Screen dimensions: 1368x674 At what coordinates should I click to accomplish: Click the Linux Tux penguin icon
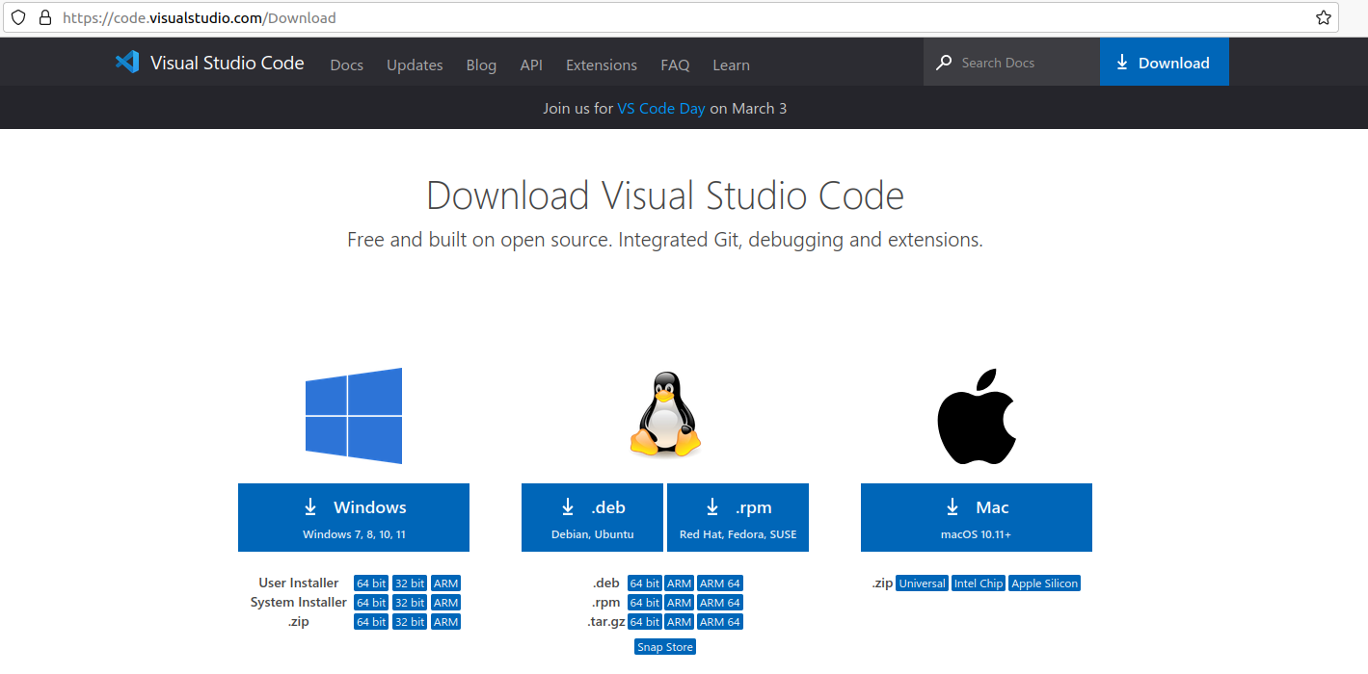pyautogui.click(x=665, y=415)
